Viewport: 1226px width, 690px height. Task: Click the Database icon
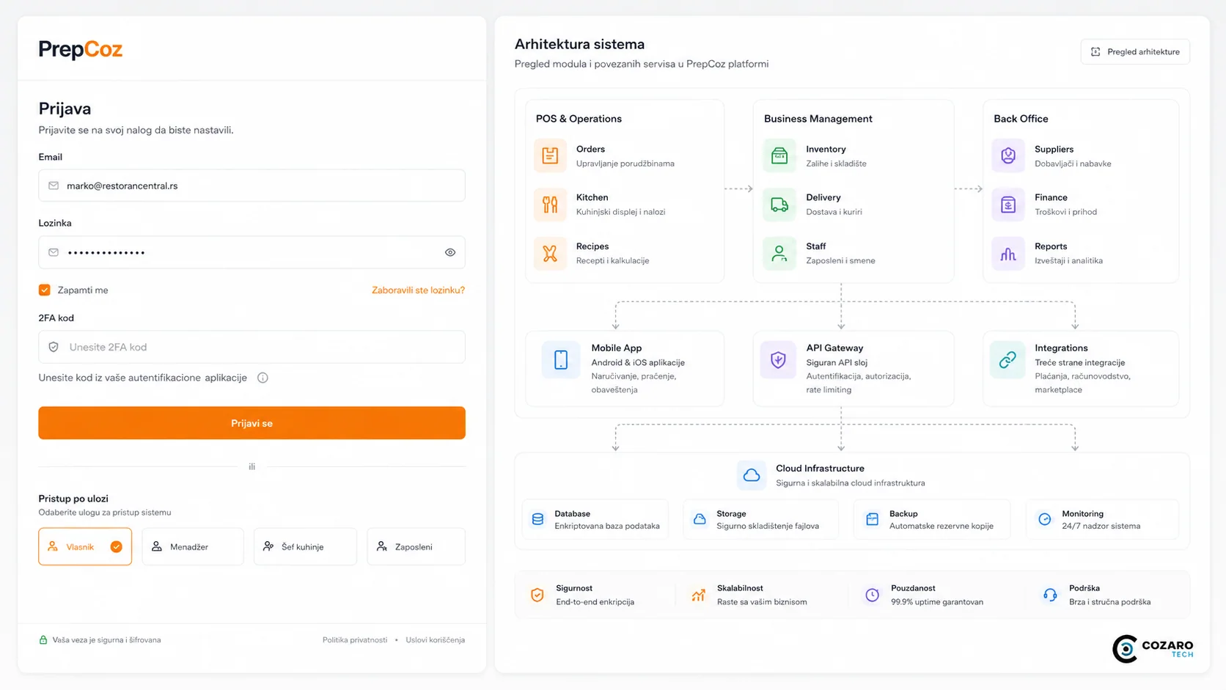point(537,519)
